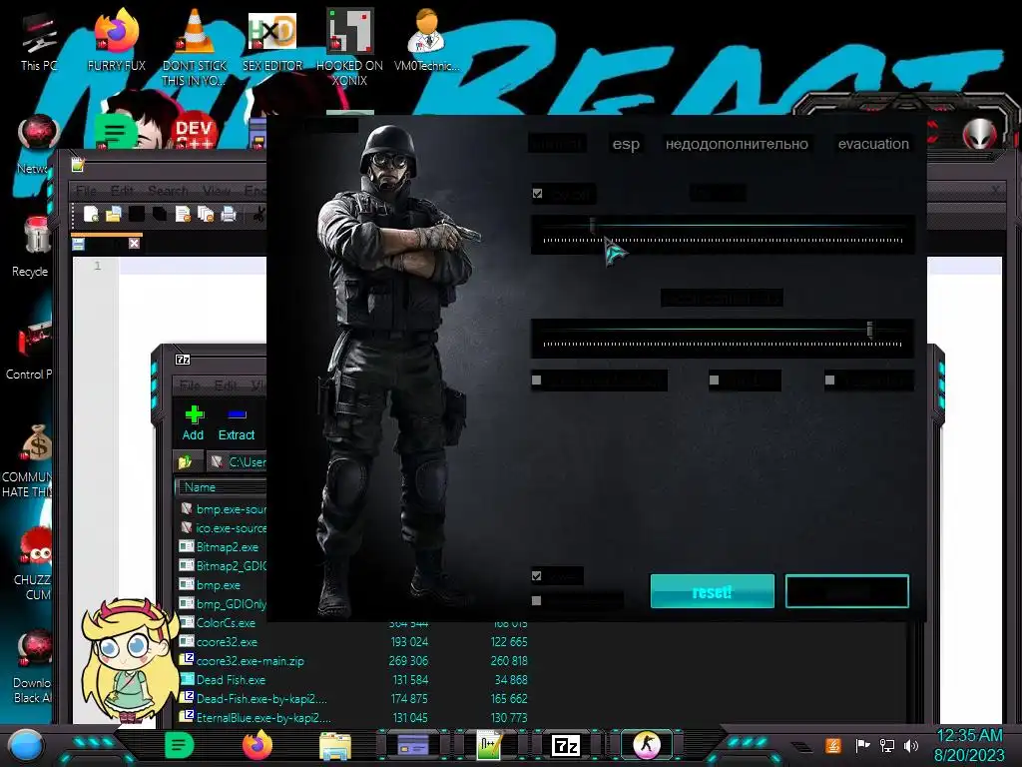Switch to Notepad++ via taskbar icon
Screen dimensions: 1022x767
pyautogui.click(x=489, y=745)
